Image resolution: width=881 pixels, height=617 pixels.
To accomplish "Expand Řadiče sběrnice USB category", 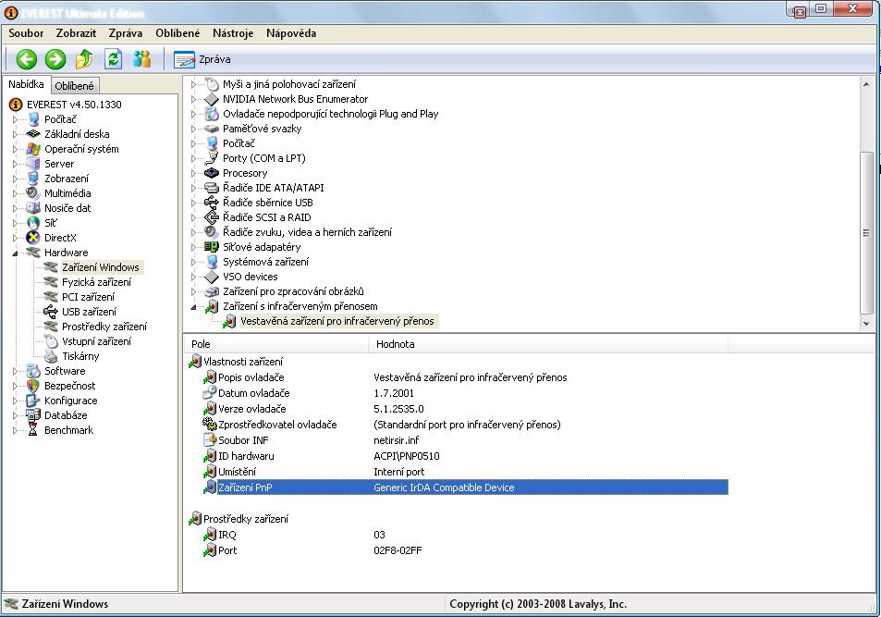I will 194,203.
